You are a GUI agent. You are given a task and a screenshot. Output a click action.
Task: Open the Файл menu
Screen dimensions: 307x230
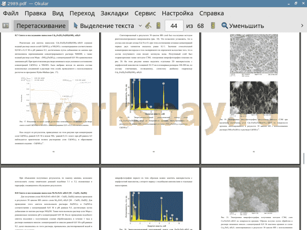tap(11, 13)
